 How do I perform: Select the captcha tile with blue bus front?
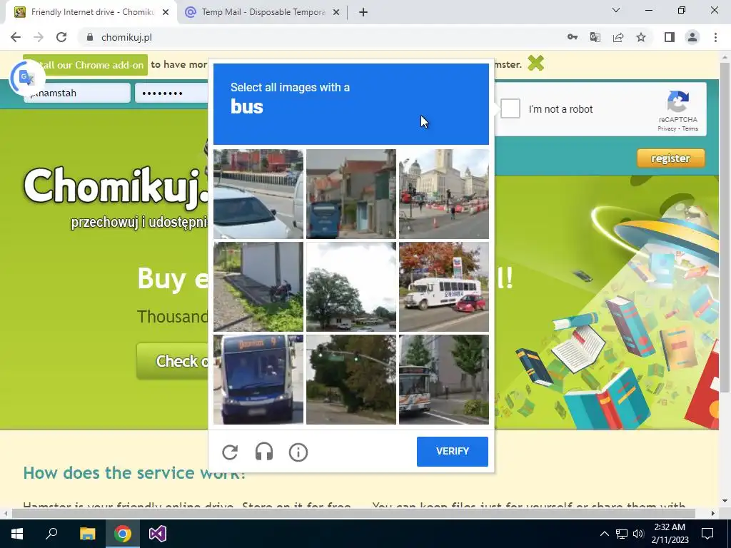pyautogui.click(x=258, y=380)
